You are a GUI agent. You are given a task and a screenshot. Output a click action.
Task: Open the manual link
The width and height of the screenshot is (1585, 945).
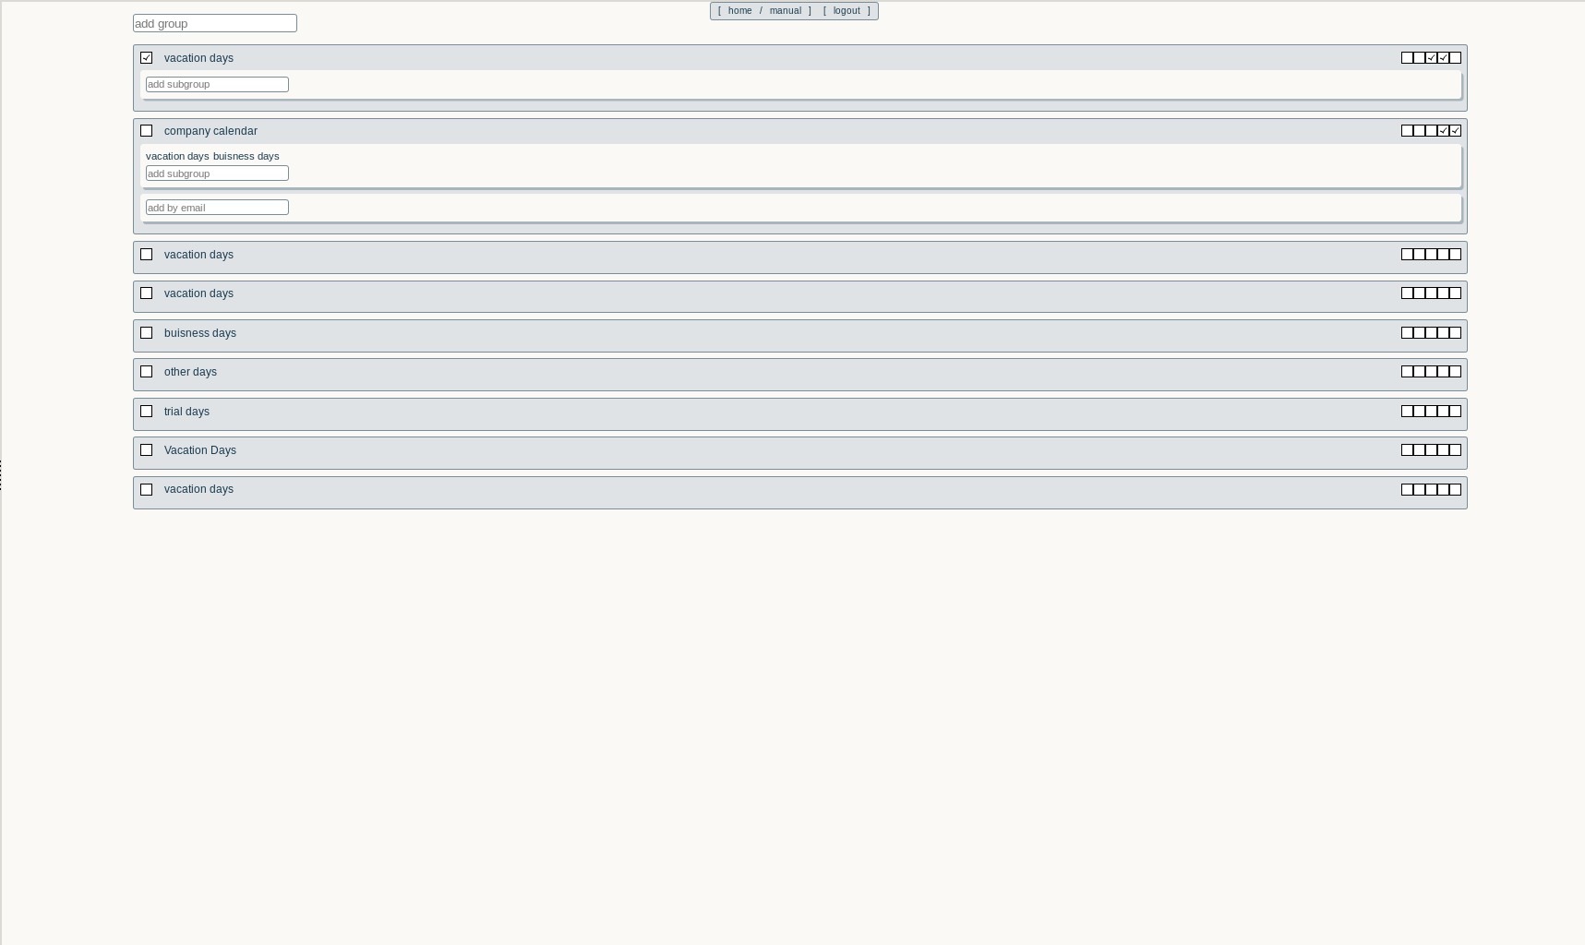click(786, 11)
